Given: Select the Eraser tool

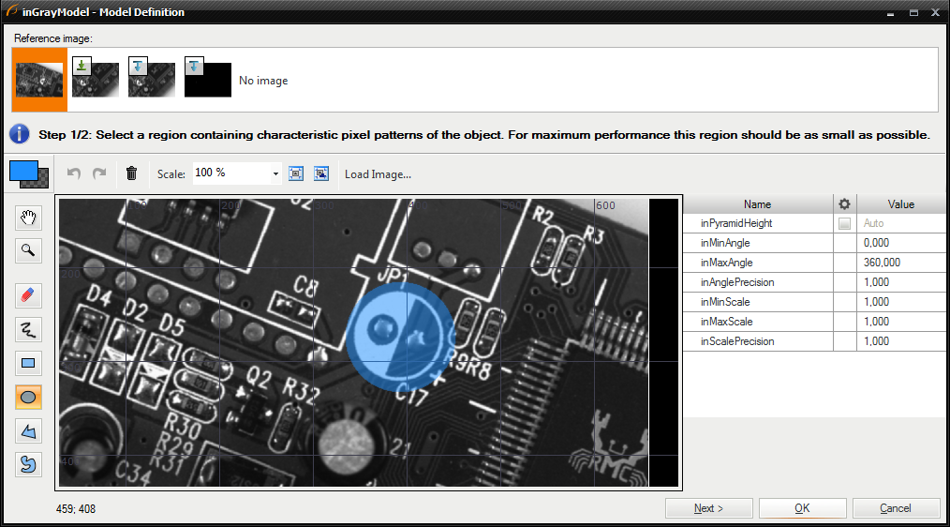Looking at the screenshot, I should tap(29, 295).
